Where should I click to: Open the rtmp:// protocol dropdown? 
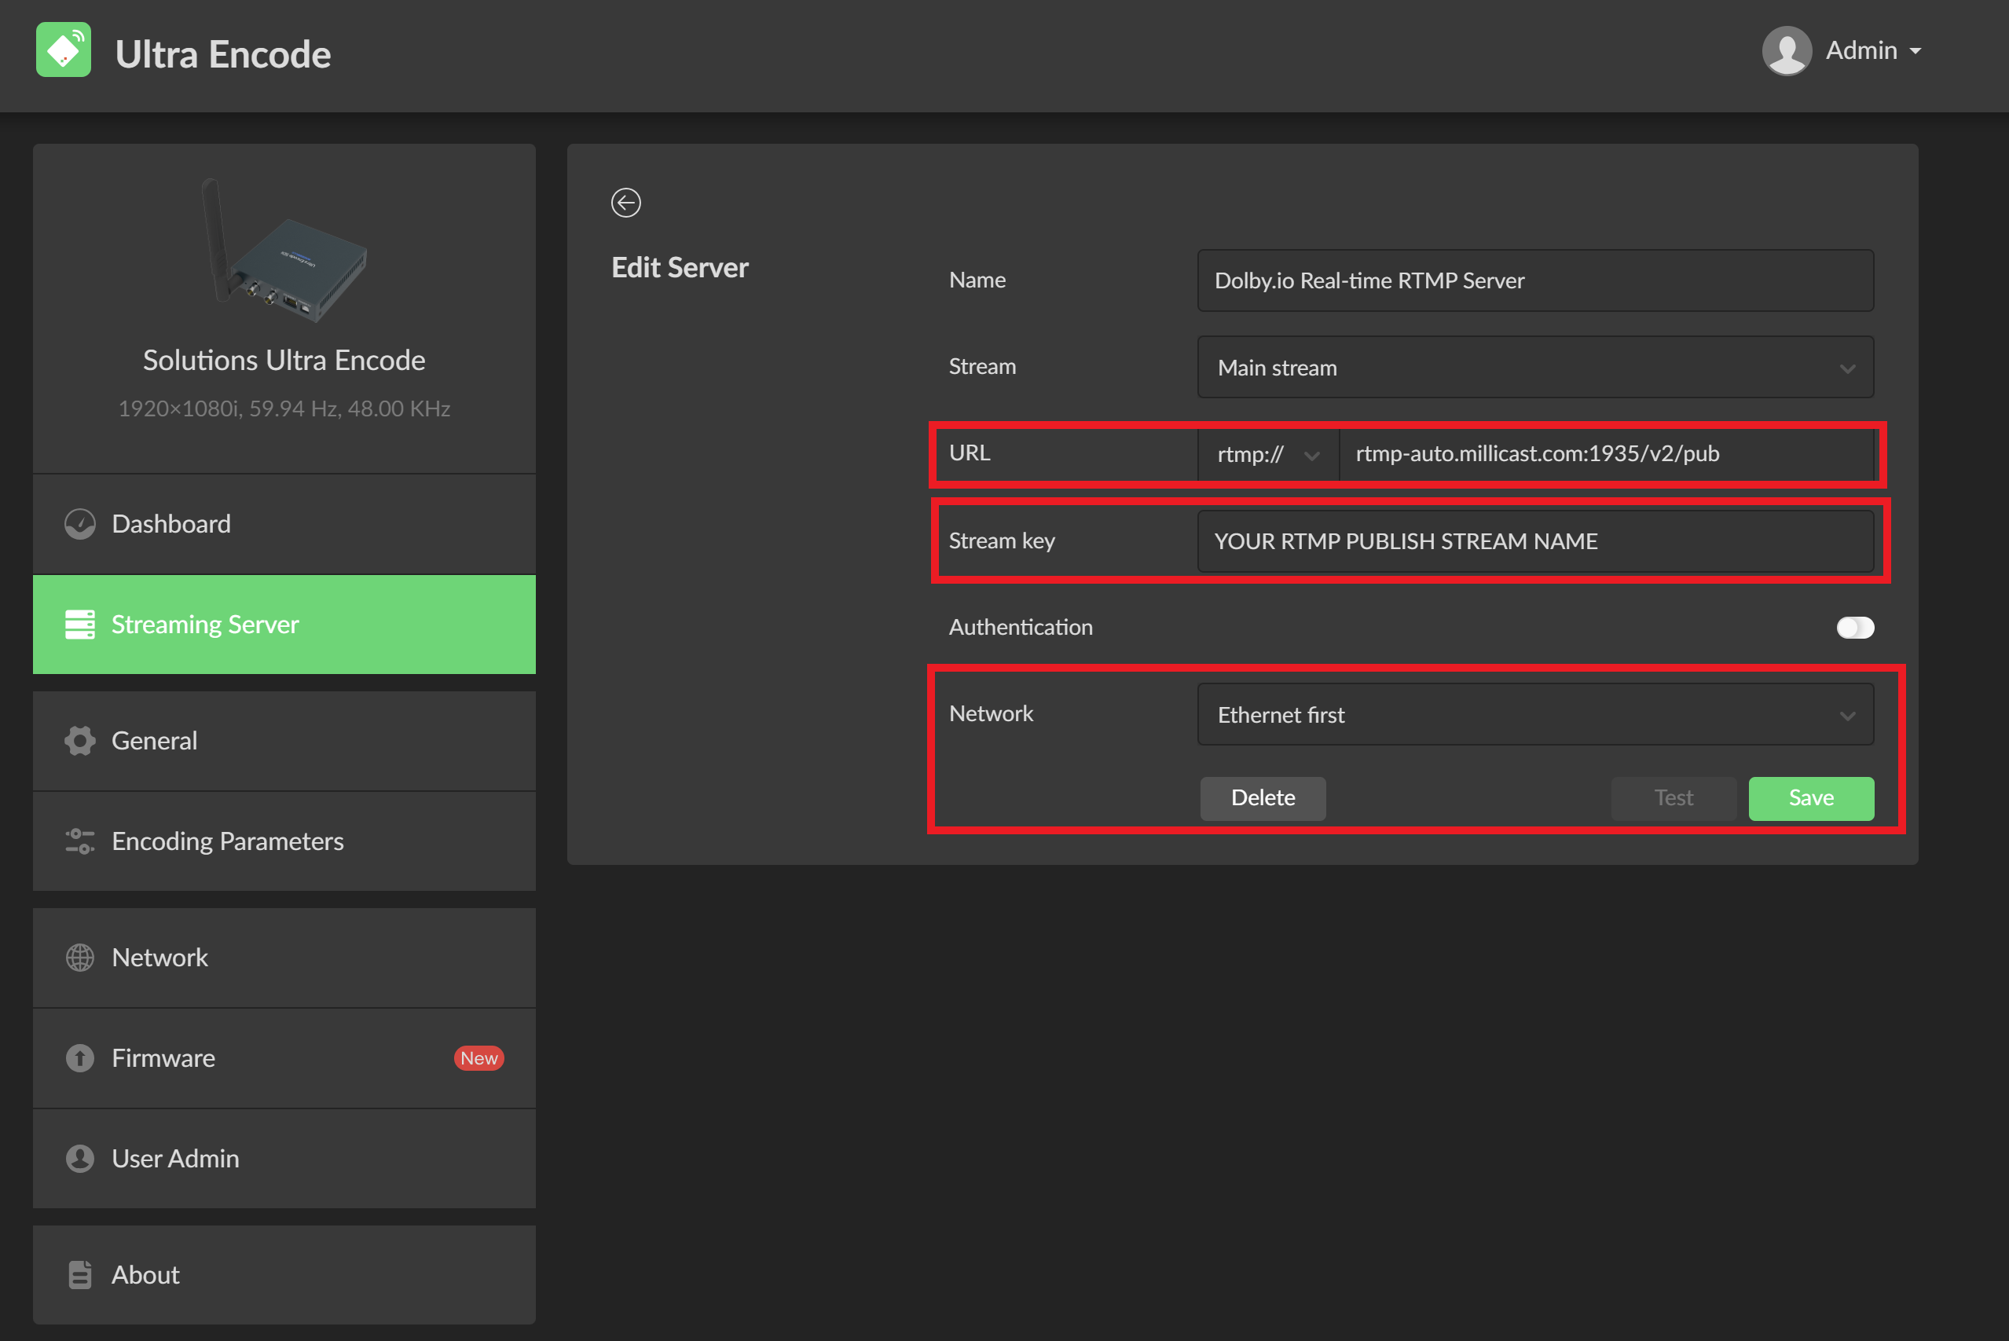pos(1267,454)
